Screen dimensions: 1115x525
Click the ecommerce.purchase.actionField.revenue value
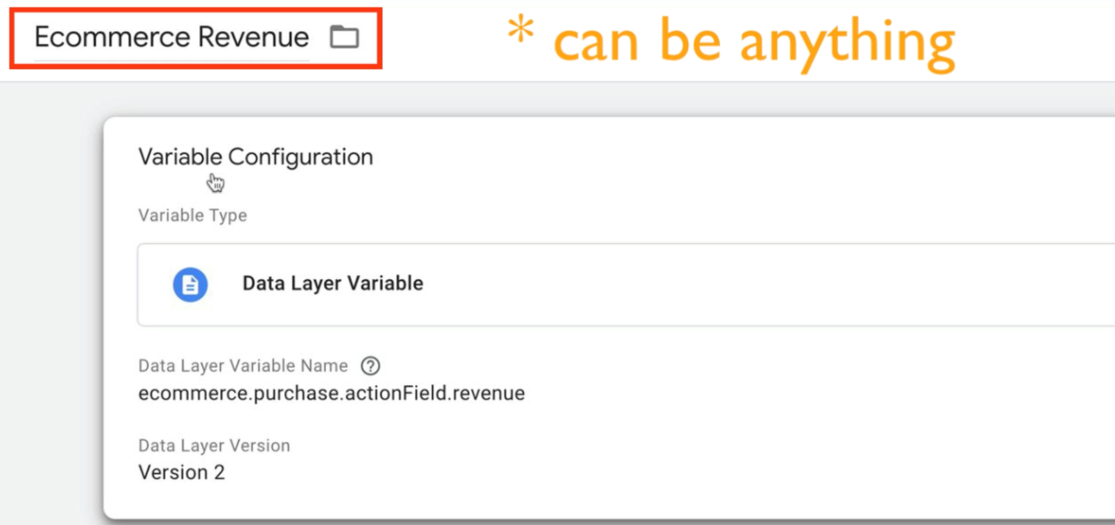click(331, 393)
